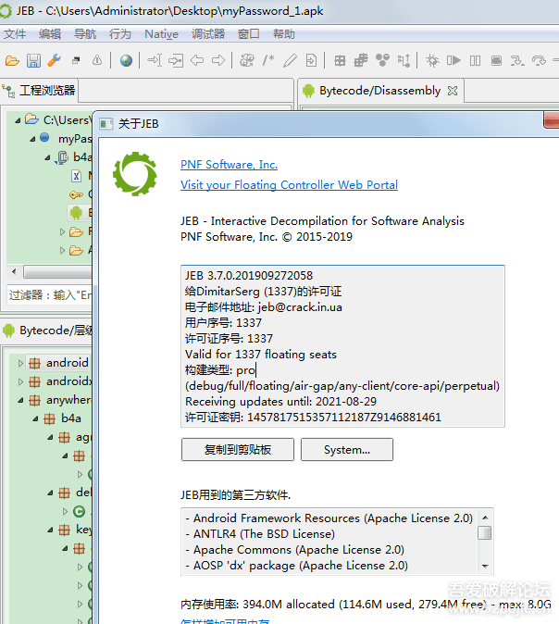Click the third-party software list scroll up arrow
The image size is (559, 624).
[x=485, y=518]
